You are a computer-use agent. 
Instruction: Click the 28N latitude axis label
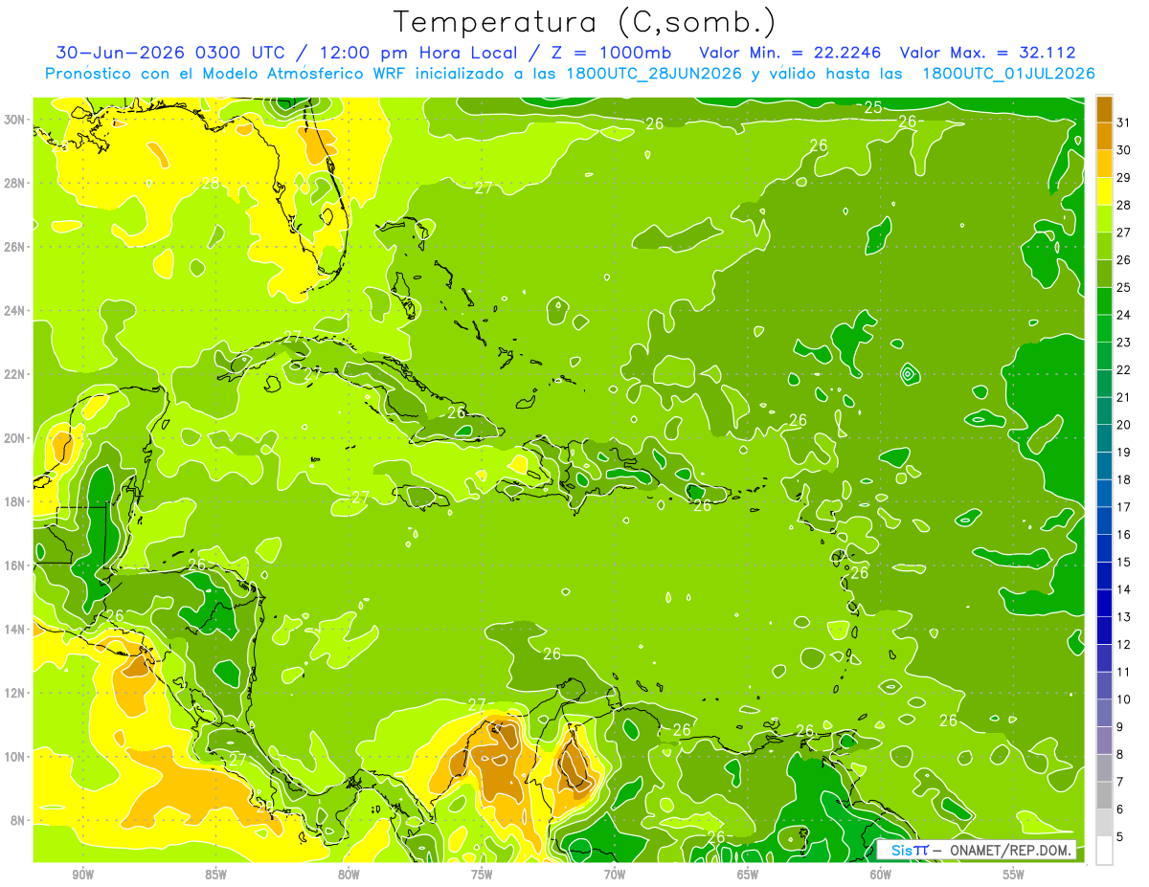coord(15,183)
